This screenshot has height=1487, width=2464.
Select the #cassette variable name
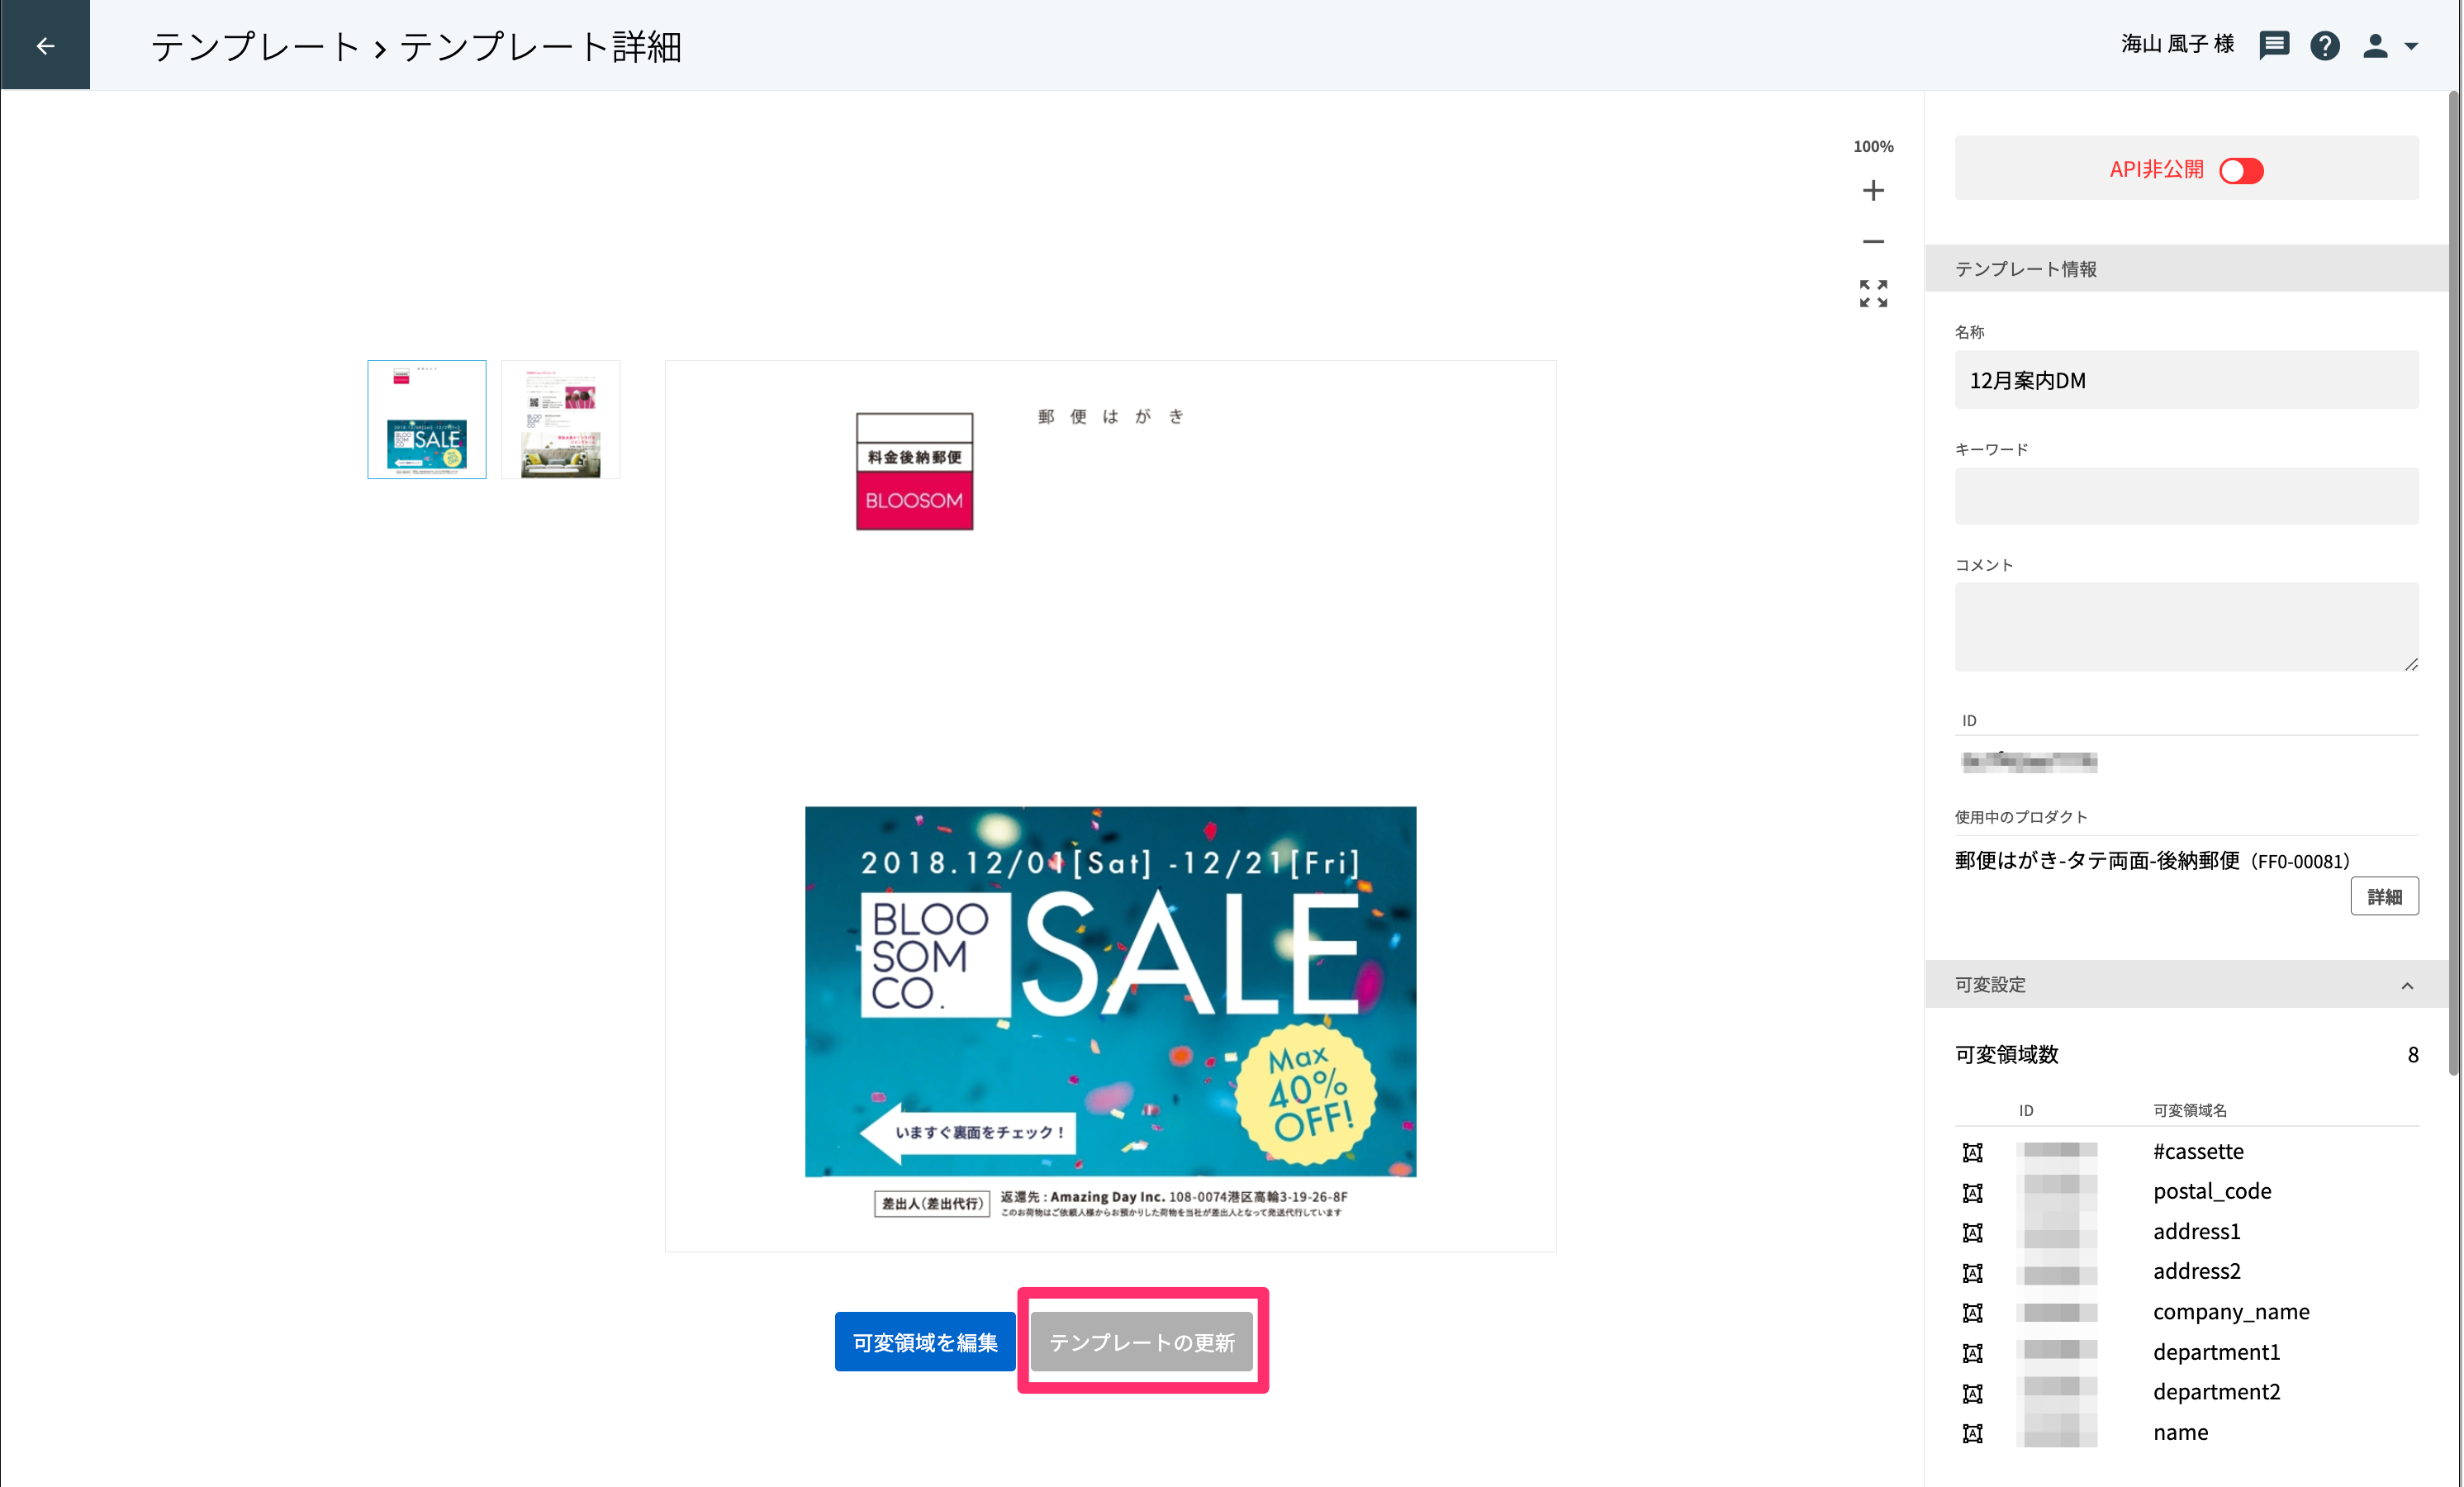coord(2198,1151)
